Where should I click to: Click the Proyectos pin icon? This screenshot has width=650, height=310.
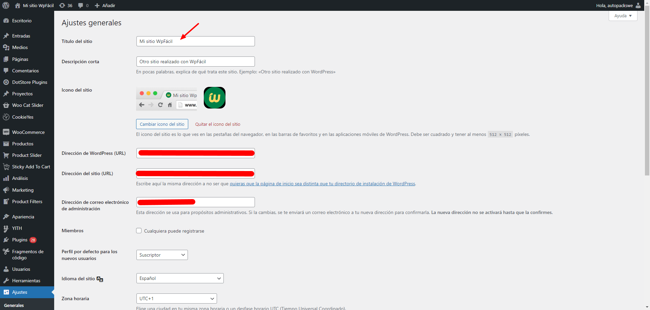(x=6, y=94)
